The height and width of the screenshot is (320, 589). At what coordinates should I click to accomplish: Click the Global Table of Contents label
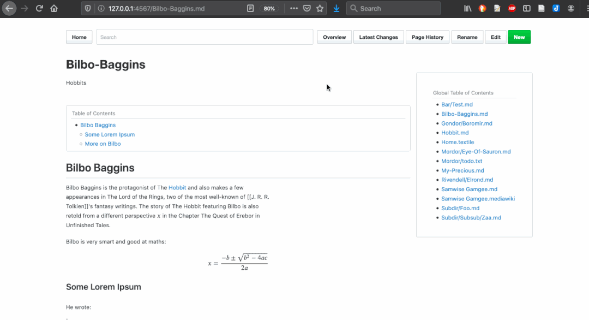463,92
